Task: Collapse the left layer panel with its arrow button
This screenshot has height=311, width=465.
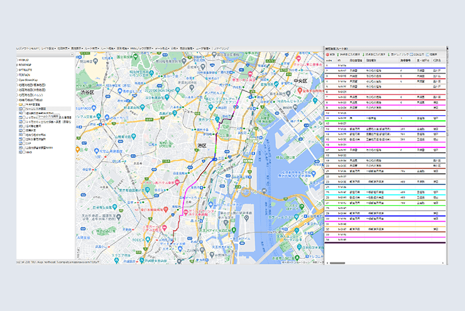Action: [x=72, y=55]
